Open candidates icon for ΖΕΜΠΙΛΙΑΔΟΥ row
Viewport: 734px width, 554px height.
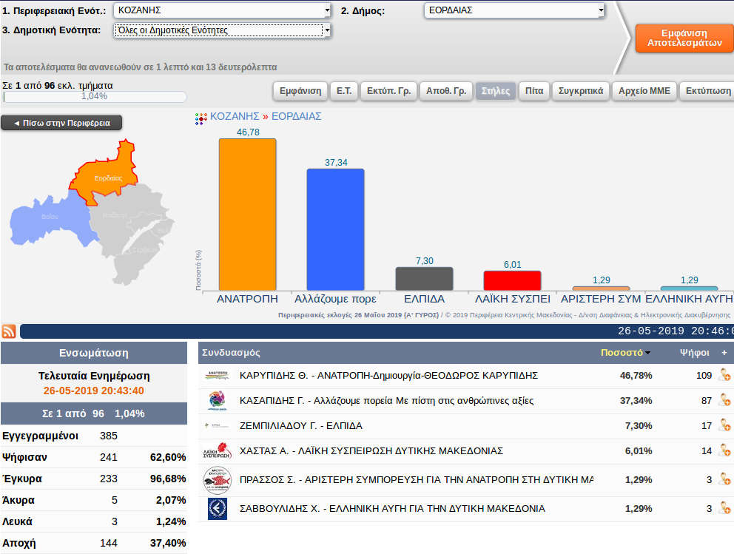coord(724,426)
